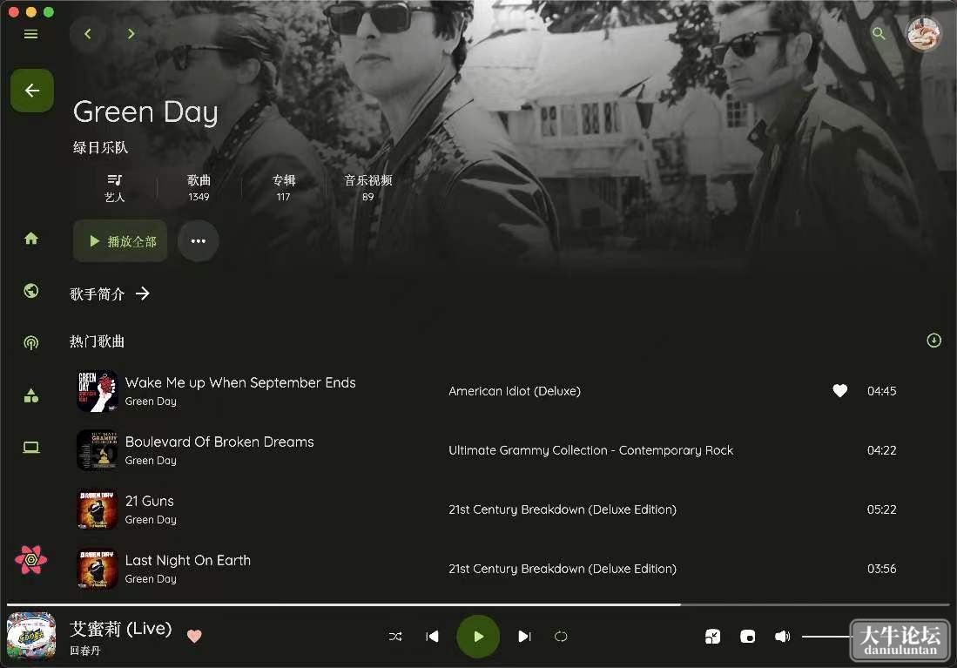The width and height of the screenshot is (957, 668).
Task: Click the green back arrow button
Action: [x=31, y=91]
